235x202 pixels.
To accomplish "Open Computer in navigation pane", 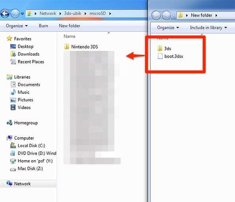I will point(24,138).
